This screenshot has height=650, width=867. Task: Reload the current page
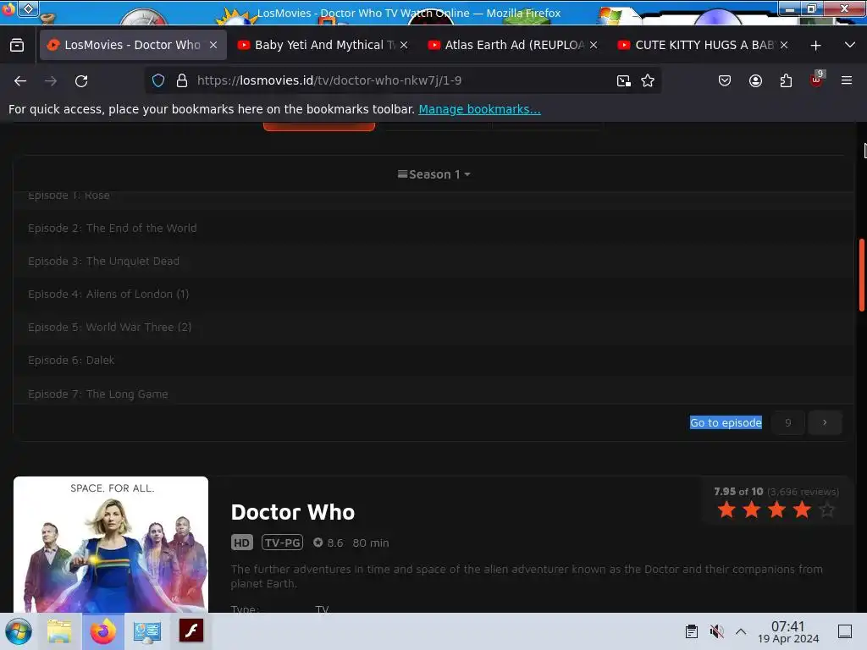tap(81, 80)
